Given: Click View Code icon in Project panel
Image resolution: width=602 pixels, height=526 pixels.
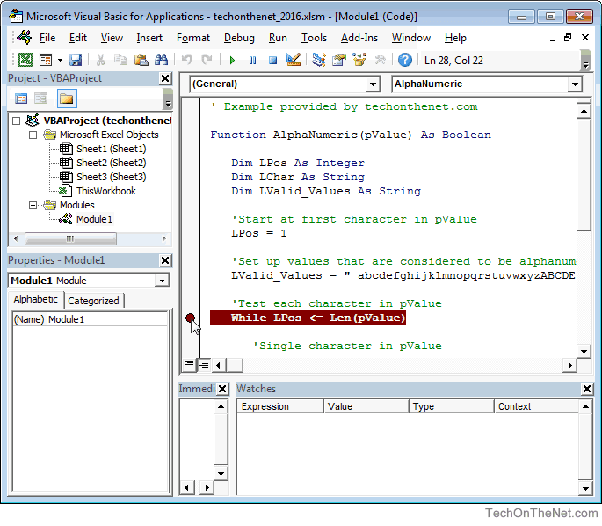Looking at the screenshot, I should click(21, 99).
